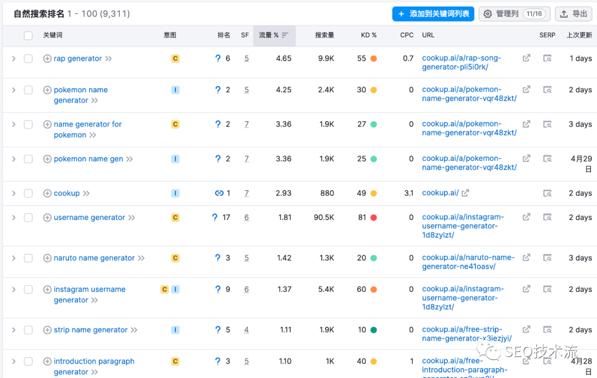Toggle the select-all checkbox in header
This screenshot has height=378, width=597.
pyautogui.click(x=28, y=35)
